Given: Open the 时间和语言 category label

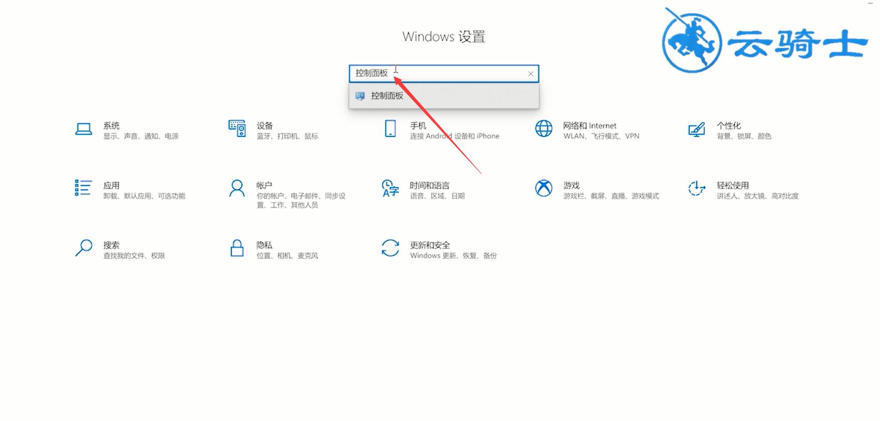Looking at the screenshot, I should tap(430, 185).
